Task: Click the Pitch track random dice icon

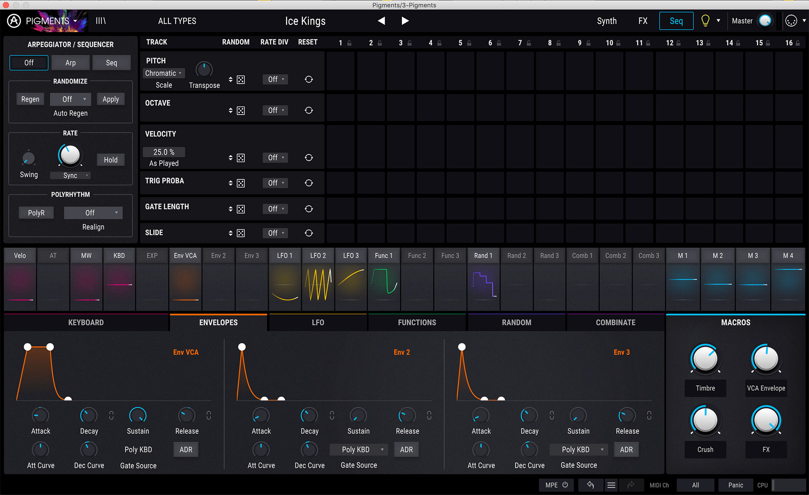Action: point(241,80)
